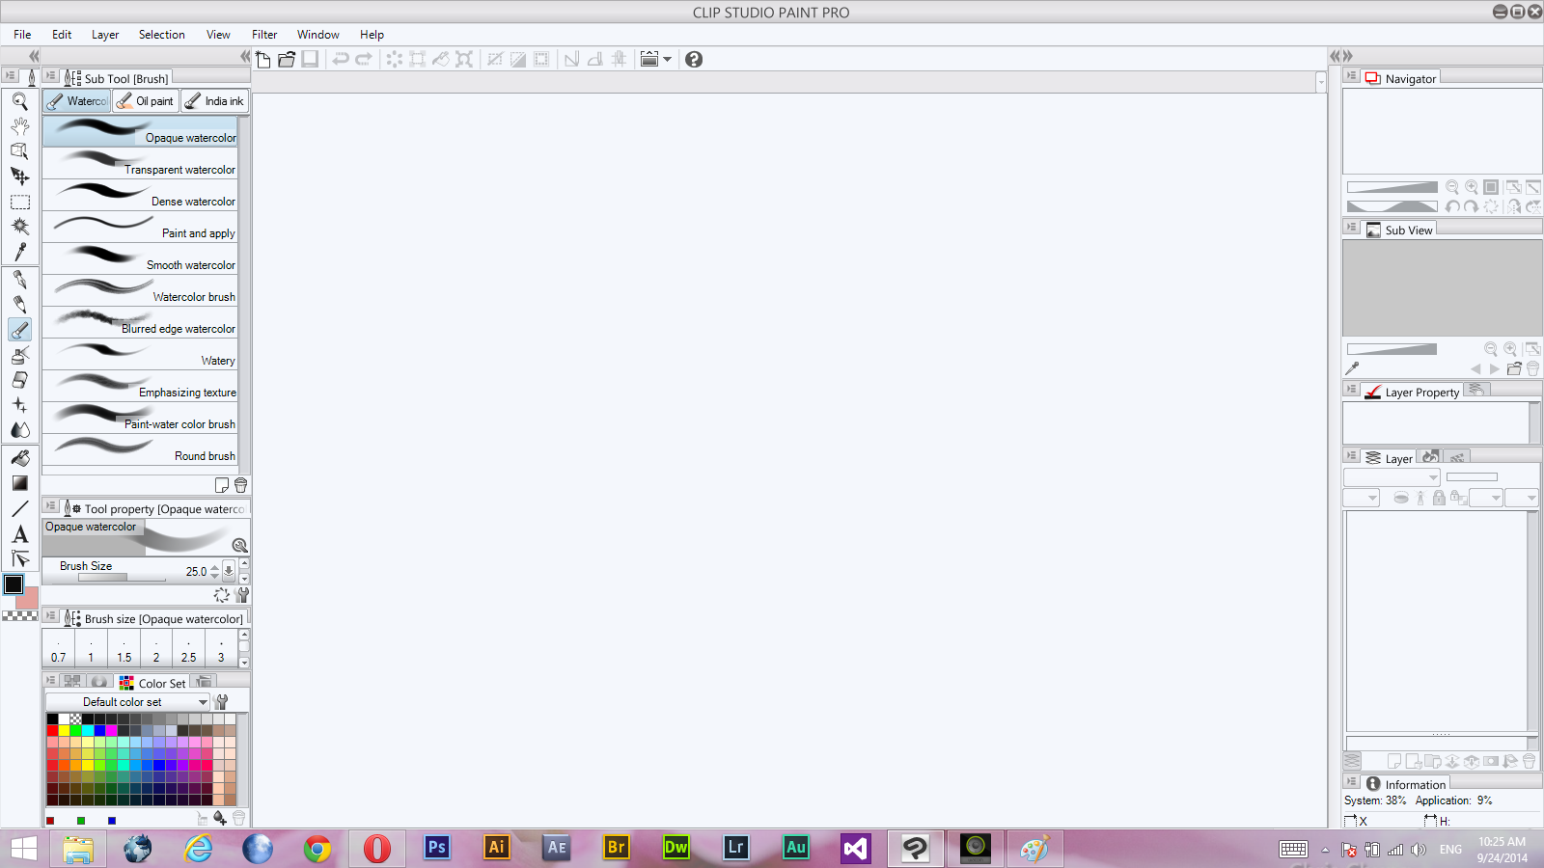This screenshot has height=868, width=1544.
Task: Open the CLIP STUDIO toolbar dropdown arrow
Action: 667,59
